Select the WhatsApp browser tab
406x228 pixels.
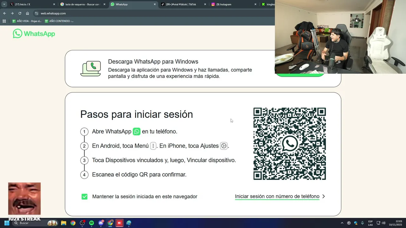[133, 4]
